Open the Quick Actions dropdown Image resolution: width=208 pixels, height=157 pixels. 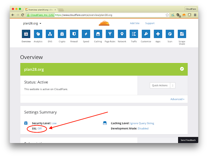[162, 85]
